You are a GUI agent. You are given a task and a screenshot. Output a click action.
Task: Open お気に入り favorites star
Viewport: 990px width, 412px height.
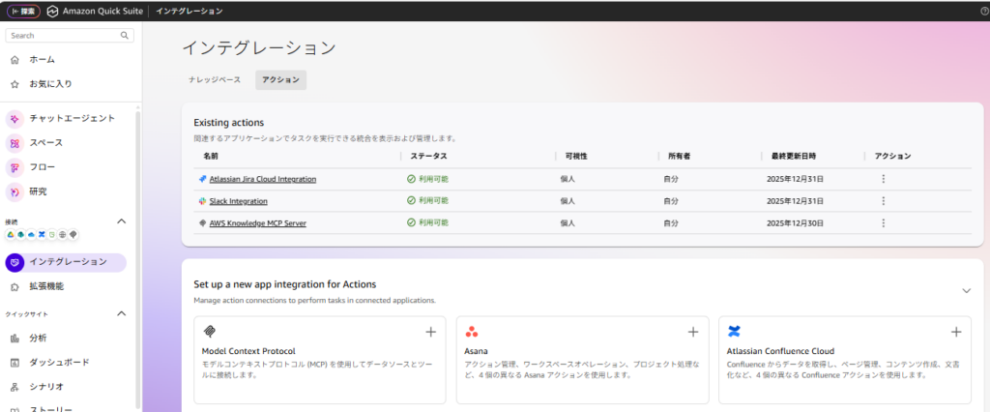[x=49, y=84]
